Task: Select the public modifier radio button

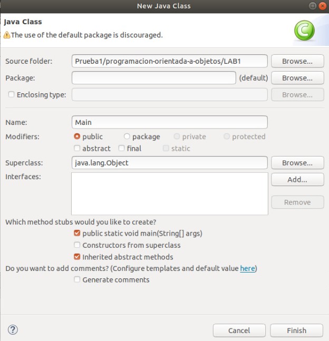Action: click(x=78, y=137)
